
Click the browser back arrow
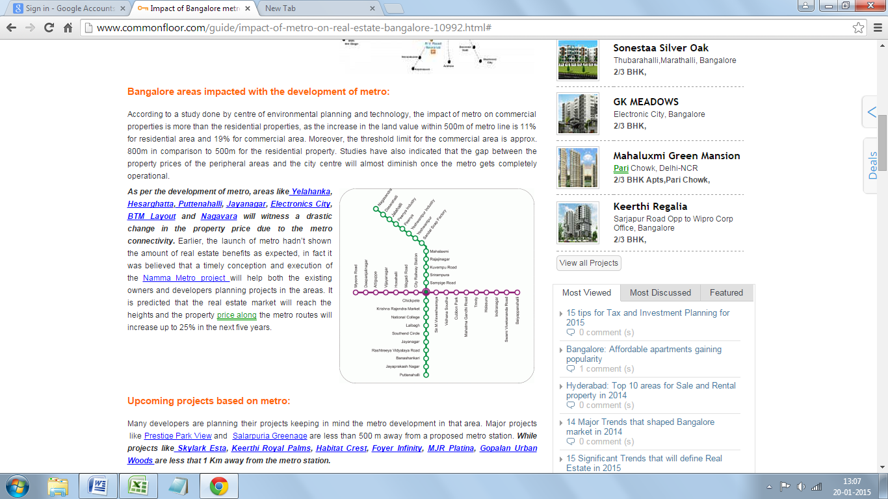coord(11,28)
